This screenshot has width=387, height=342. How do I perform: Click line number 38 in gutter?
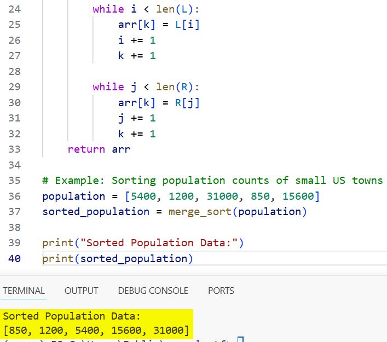[15, 228]
